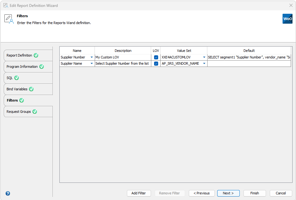The height and width of the screenshot is (200, 296).
Task: Click the blue help question mark icon
Action: (8, 193)
